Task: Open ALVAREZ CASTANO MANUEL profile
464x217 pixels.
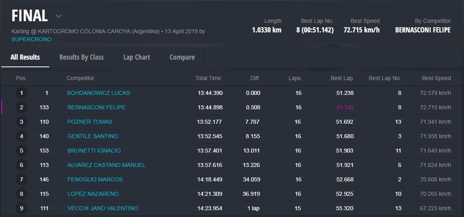Action: (x=106, y=165)
